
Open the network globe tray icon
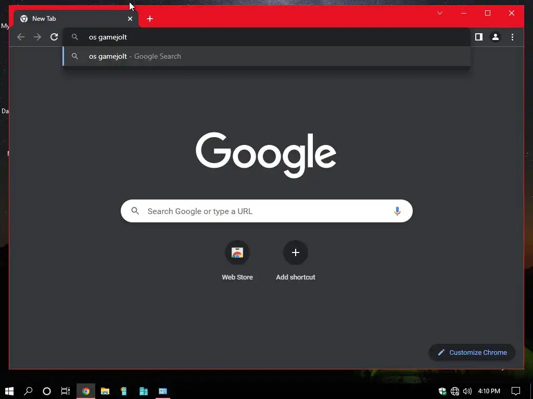[455, 391]
